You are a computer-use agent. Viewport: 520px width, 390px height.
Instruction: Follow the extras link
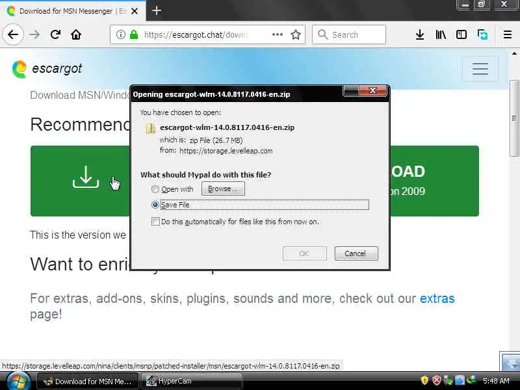pyautogui.click(x=437, y=298)
